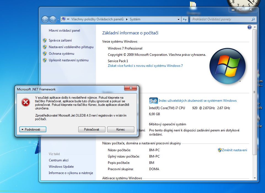The image size is (265, 193).
Task: Click the back navigation arrow button
Action: [45, 19]
